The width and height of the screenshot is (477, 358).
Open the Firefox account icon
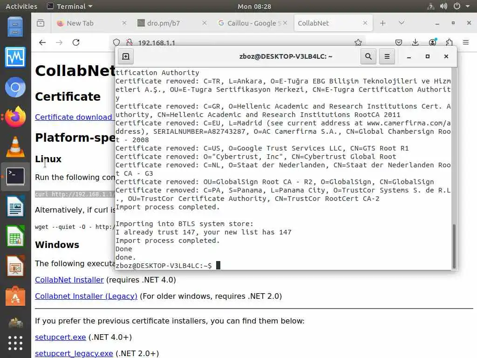pos(432,42)
